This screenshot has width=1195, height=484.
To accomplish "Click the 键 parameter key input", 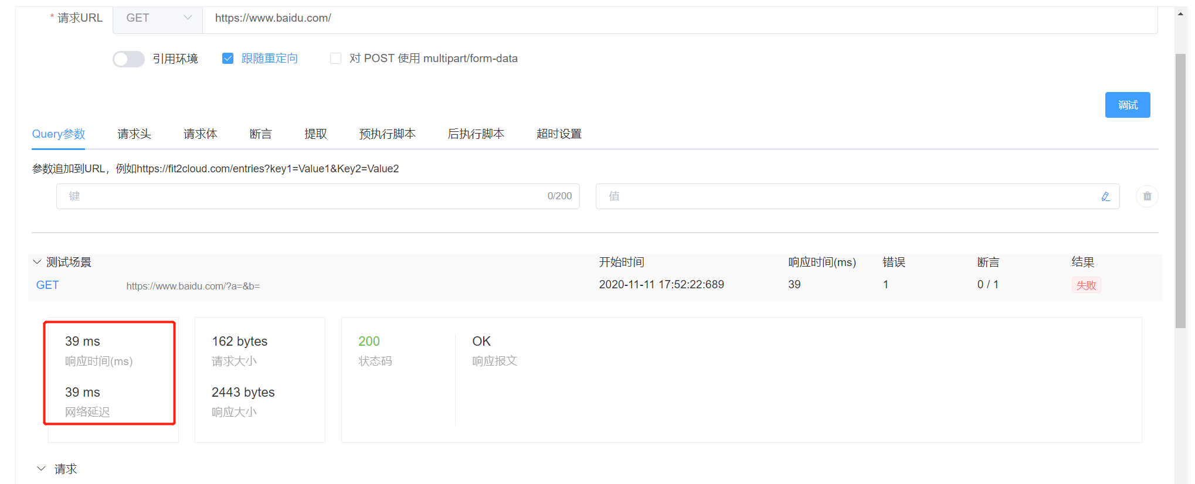I will [x=318, y=196].
